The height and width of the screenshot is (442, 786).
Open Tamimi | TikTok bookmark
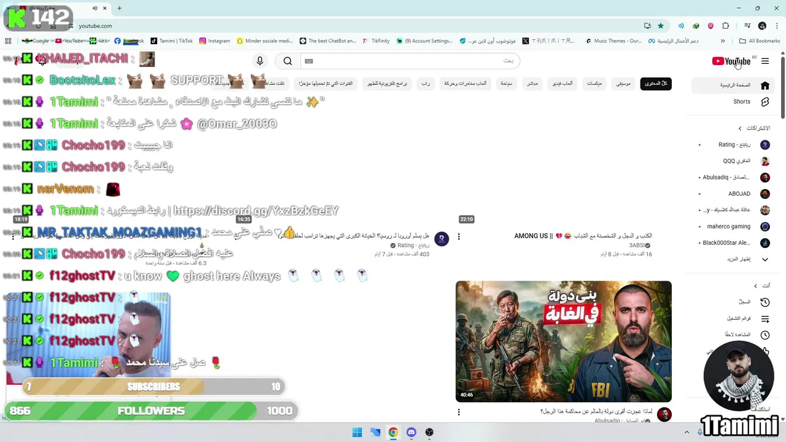click(172, 41)
